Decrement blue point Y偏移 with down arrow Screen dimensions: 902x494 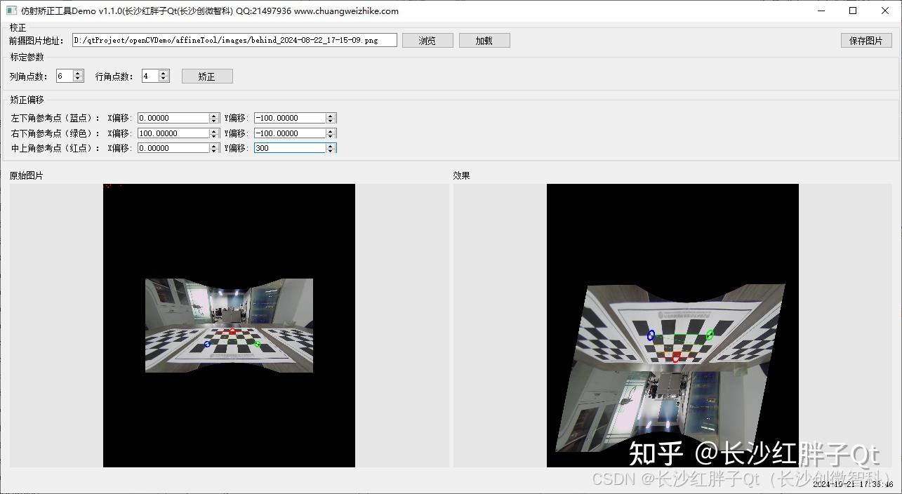coord(331,121)
